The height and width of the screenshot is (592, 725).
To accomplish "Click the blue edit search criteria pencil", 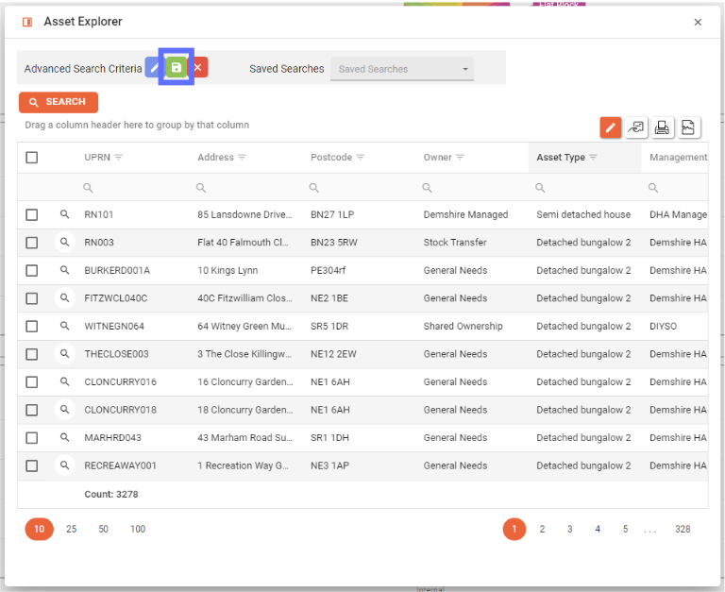I will [154, 68].
